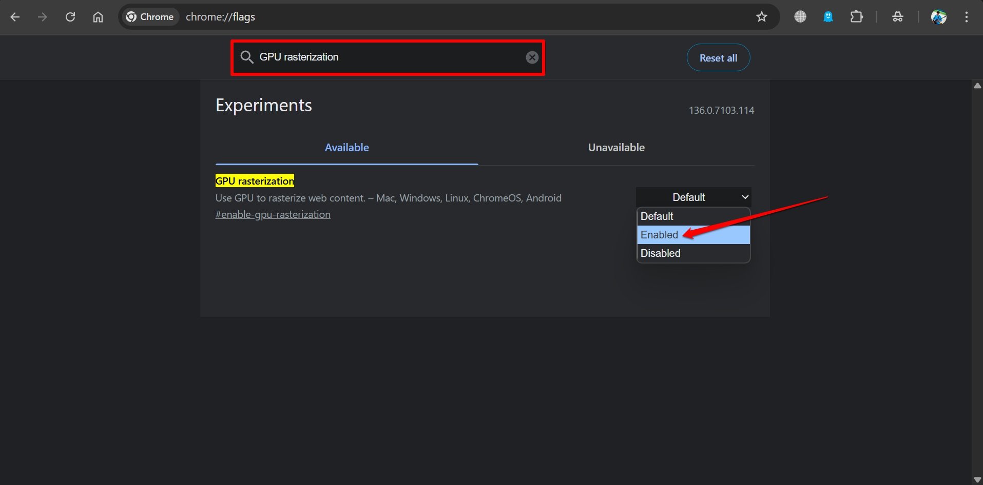Choose Enabled in the dropdown list
Image resolution: width=983 pixels, height=485 pixels.
693,235
